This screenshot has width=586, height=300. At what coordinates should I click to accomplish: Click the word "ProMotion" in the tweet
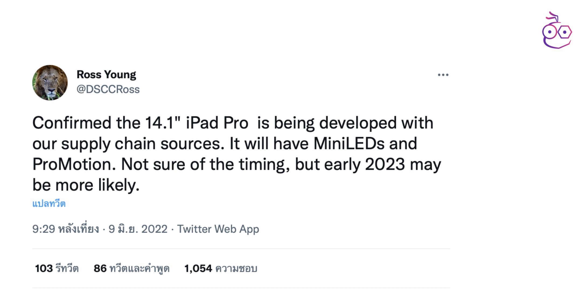pyautogui.click(x=74, y=164)
